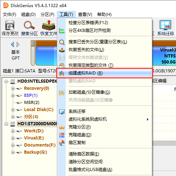Image resolution: width=176 pixels, height=176 pixels.
Task: Expand the Documents(F:) partition node
Action: pyautogui.click(x=13, y=145)
